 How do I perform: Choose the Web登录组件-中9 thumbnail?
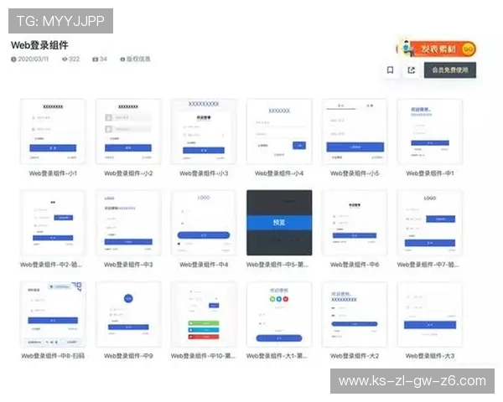click(x=128, y=315)
